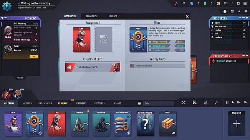Viewport: 250px width, 140px height.
Task: Click the diamond alert icon above Resources
Action: point(246,11)
